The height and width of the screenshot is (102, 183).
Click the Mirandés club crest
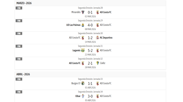tap(83, 12)
